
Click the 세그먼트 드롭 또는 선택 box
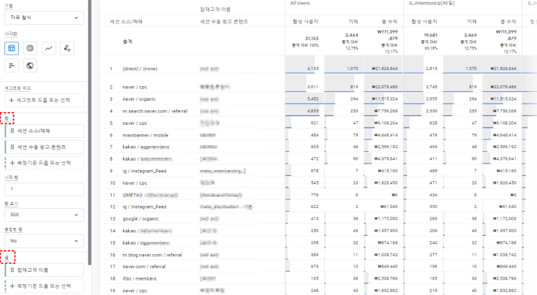(44, 100)
